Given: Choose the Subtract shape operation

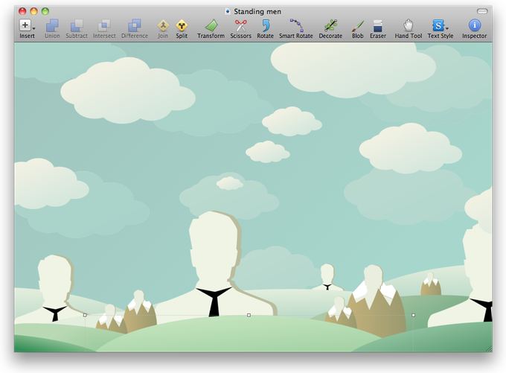Looking at the screenshot, I should pyautogui.click(x=77, y=29).
